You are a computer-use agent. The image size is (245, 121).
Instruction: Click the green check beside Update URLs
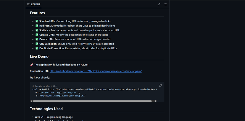37,35
